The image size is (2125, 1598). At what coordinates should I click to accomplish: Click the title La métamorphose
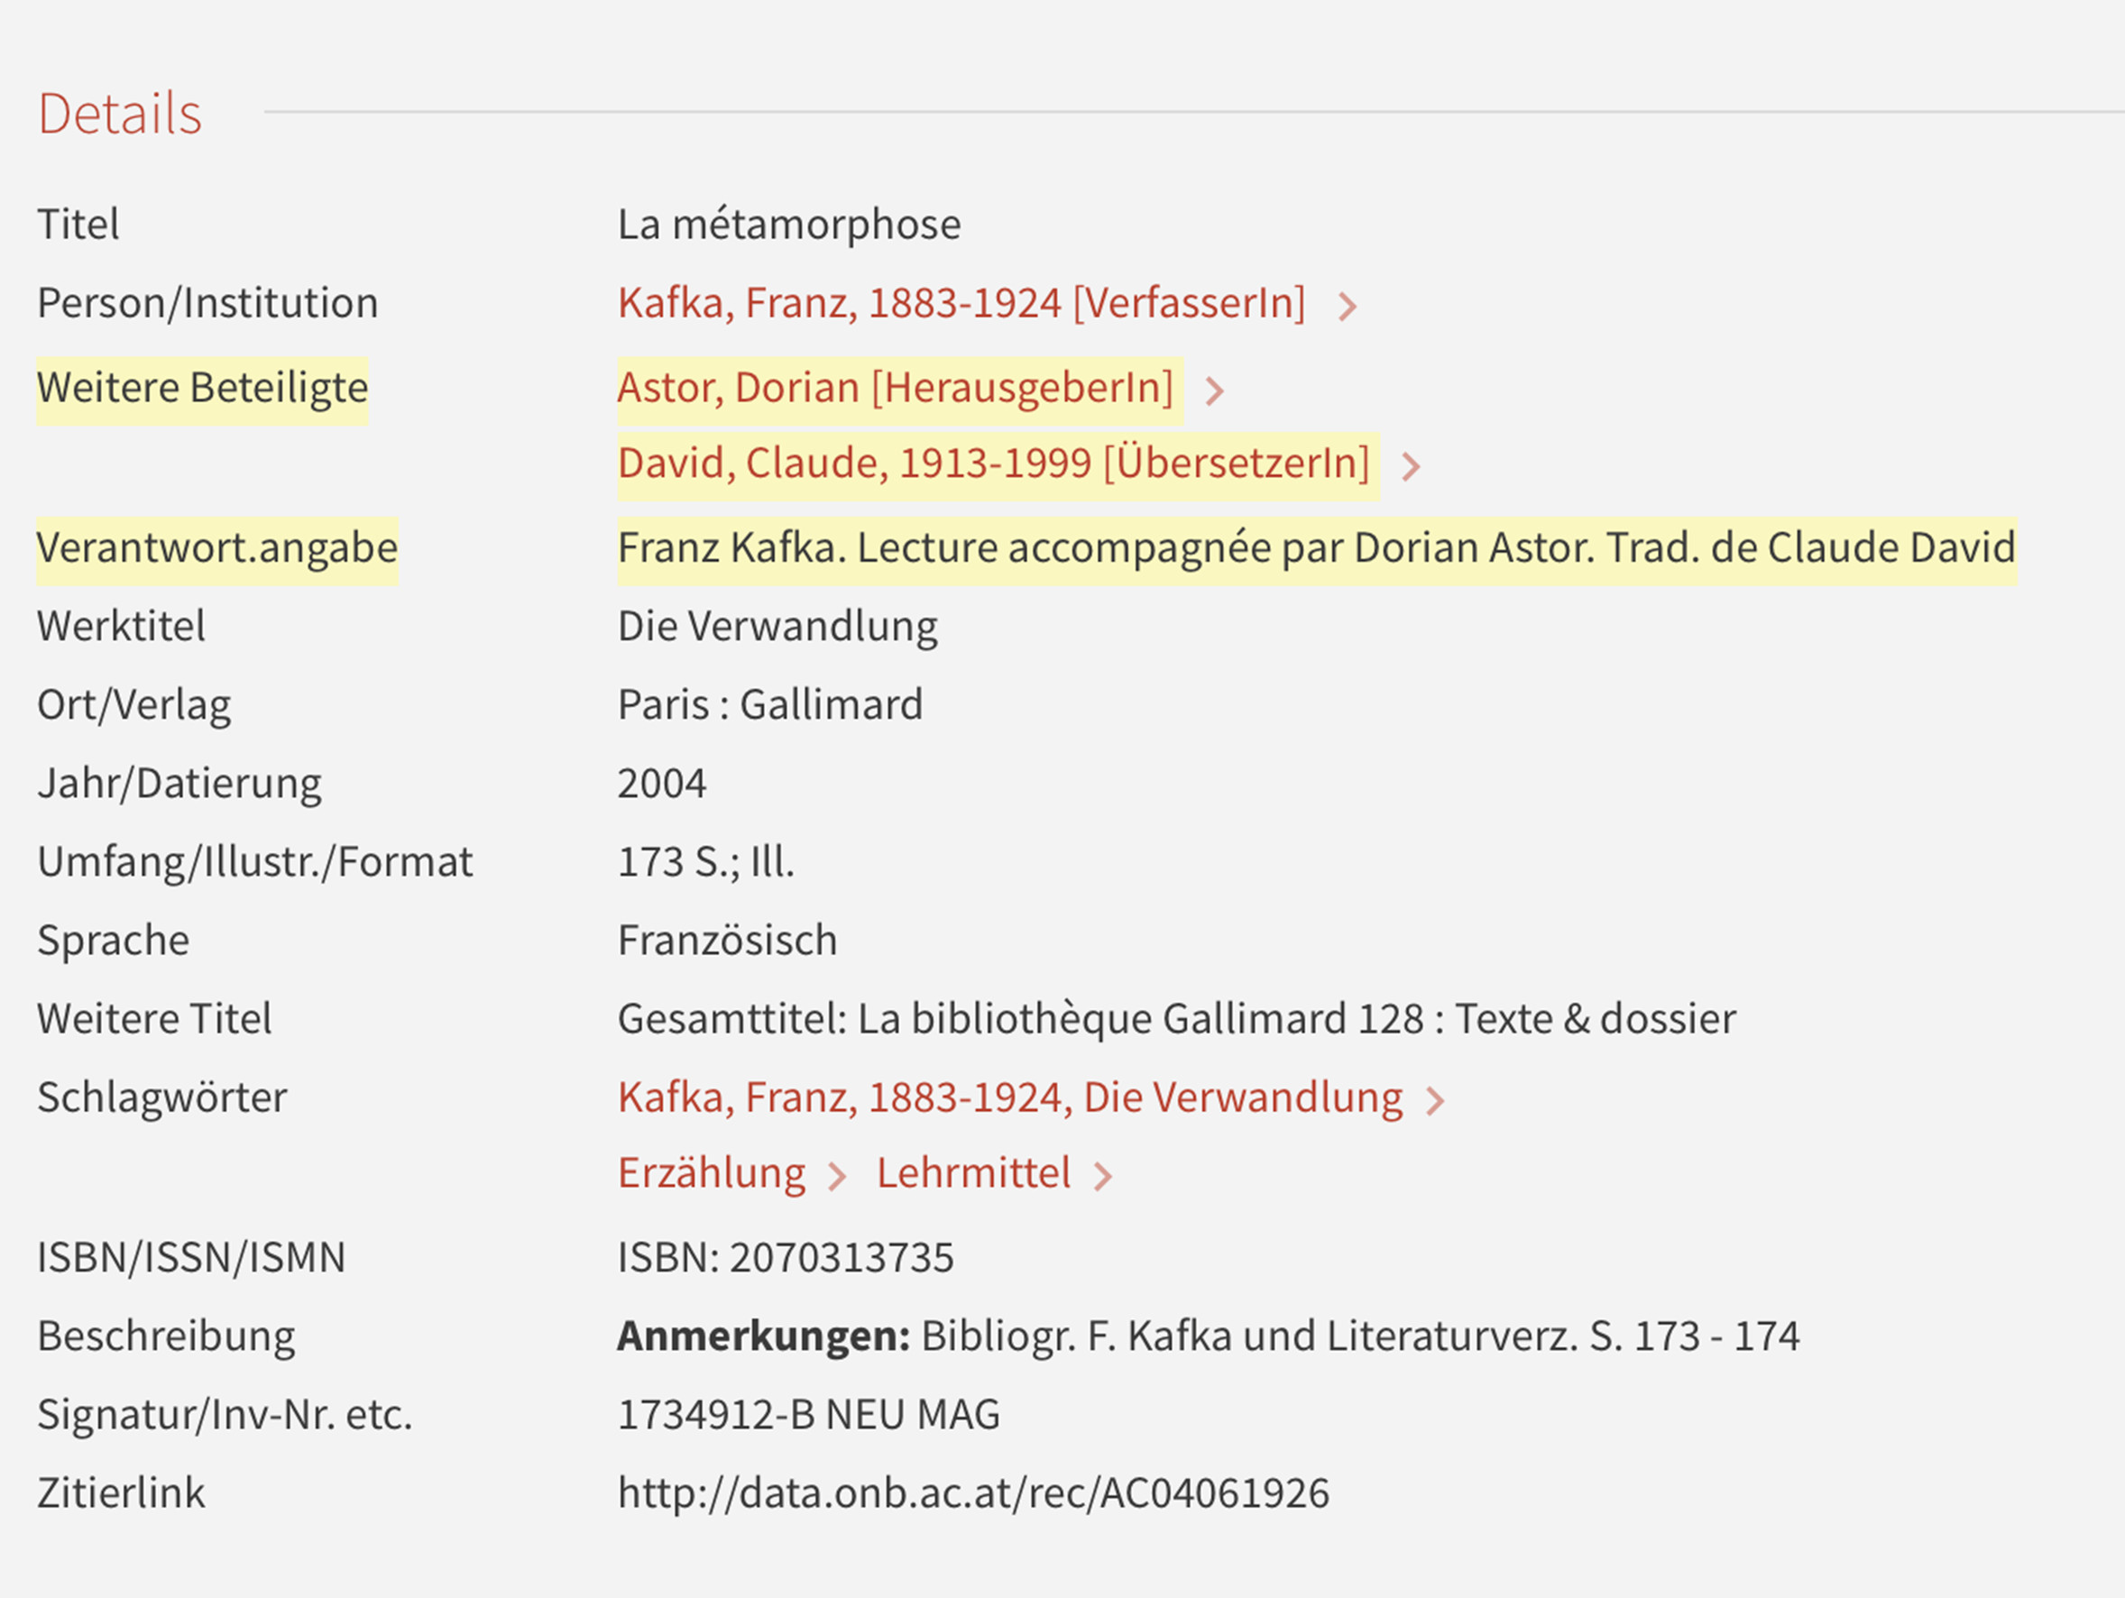(x=788, y=225)
